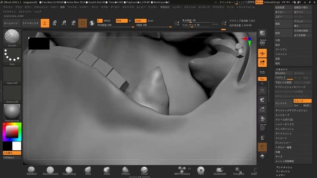Click the BPR render icon above the right shelf
The image size is (317, 178).
[x=263, y=33]
